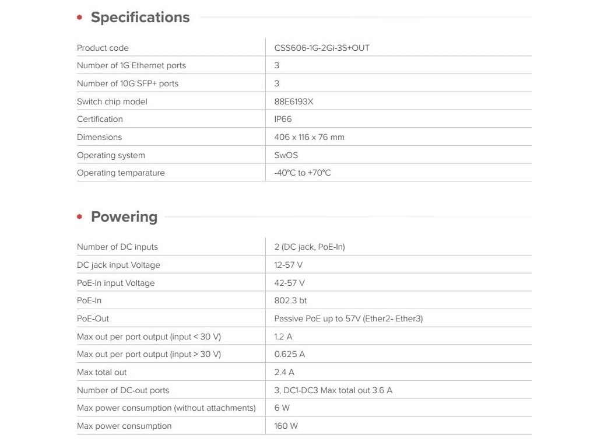The image size is (597, 448).
Task: Click the SwOS operating system value
Action: pyautogui.click(x=286, y=155)
